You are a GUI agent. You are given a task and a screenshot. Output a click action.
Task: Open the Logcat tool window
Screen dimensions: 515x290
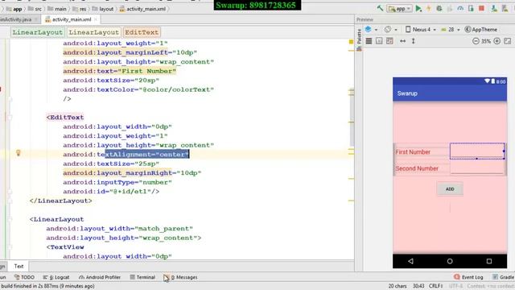pyautogui.click(x=56, y=277)
